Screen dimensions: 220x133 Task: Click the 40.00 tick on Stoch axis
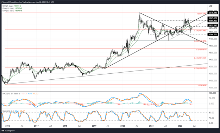pyautogui.click(x=212, y=118)
